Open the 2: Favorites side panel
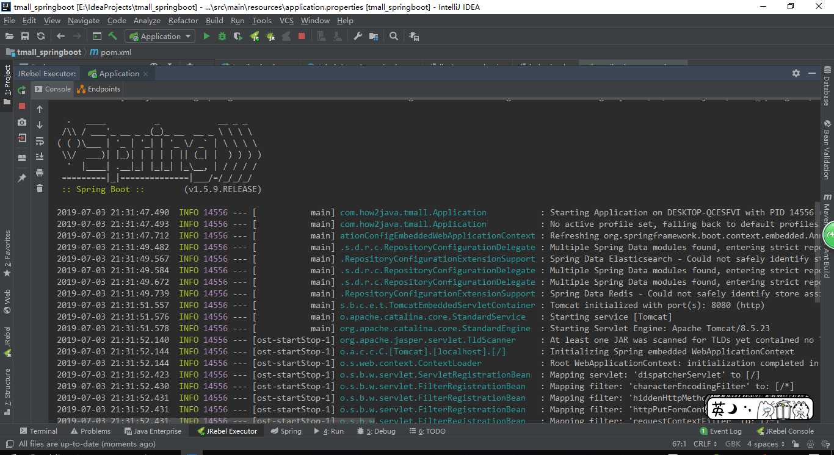834x455 pixels. (7, 253)
